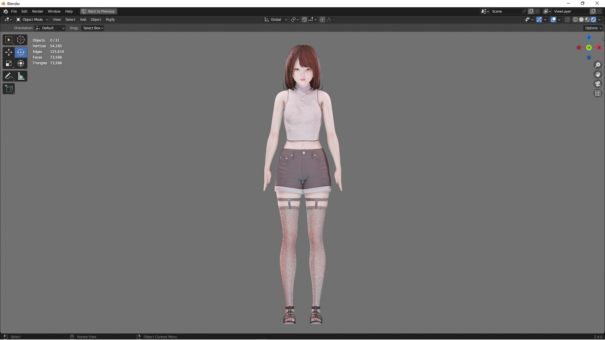605x340 pixels.
Task: Add a new ViewLayer with its copy icon
Action: 593,11
